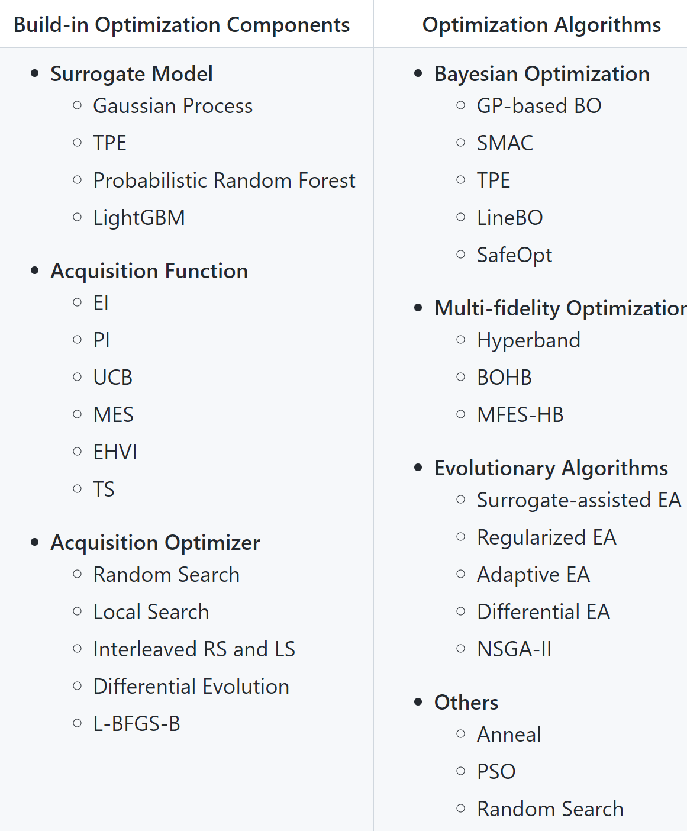Select MFES-HB under Multi-fidelity Optimization
Viewport: 687px width, 831px height.
click(520, 415)
